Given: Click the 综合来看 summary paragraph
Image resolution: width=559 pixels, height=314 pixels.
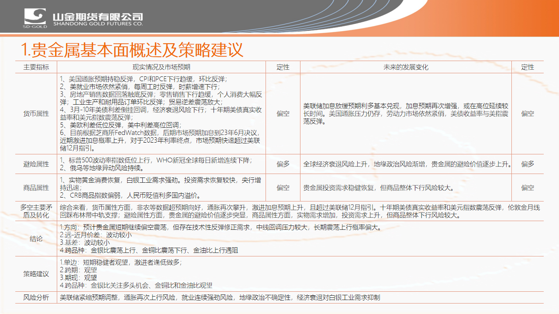Looking at the screenshot, I should 300,211.
